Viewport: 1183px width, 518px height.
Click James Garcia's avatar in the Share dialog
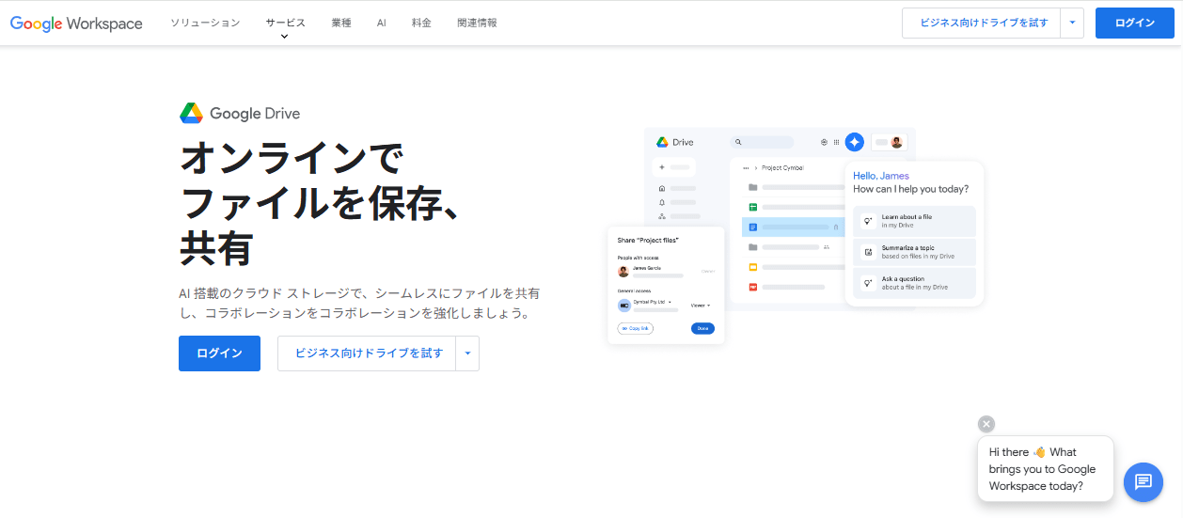[x=623, y=271]
